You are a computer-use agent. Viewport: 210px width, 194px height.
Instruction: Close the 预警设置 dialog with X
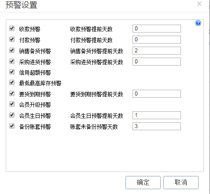pos(199,4)
